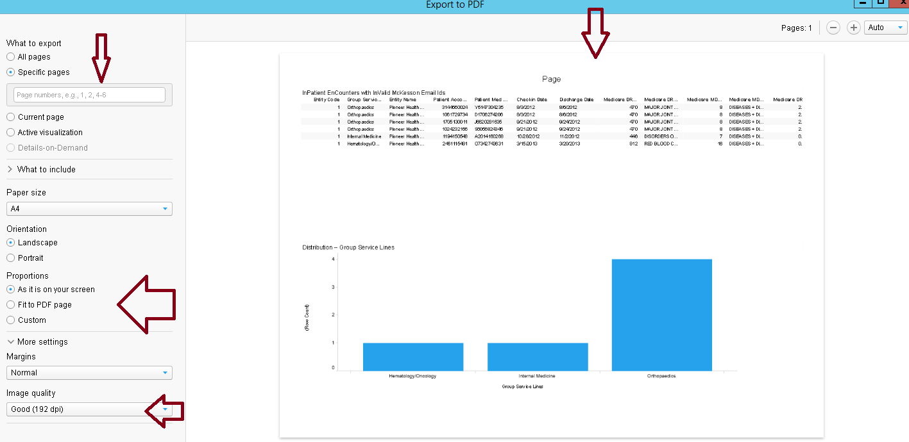
Task: Click the page numbers input field
Action: pos(89,95)
